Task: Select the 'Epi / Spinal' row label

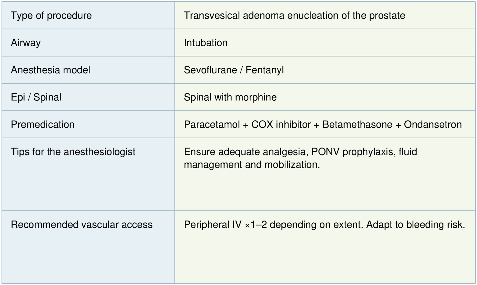Action: tap(36, 97)
